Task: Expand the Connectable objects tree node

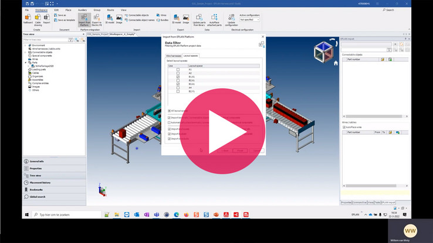Action: tap(25, 52)
